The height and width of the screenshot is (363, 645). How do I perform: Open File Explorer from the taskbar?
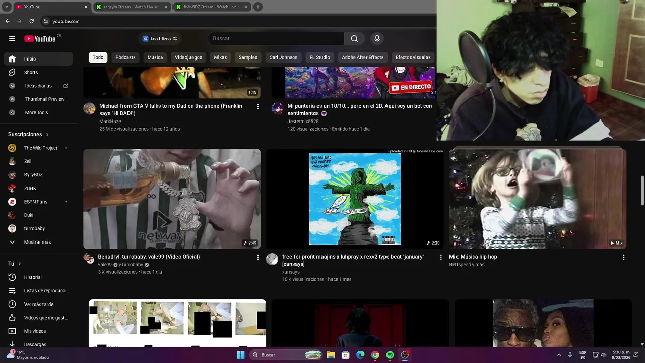(331, 355)
